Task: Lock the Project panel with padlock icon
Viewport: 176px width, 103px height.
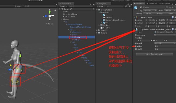Action: click(128, 4)
